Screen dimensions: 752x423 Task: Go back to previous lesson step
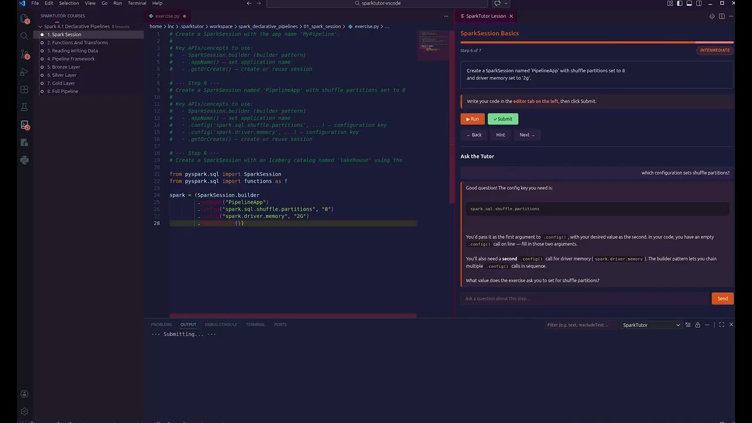(474, 135)
